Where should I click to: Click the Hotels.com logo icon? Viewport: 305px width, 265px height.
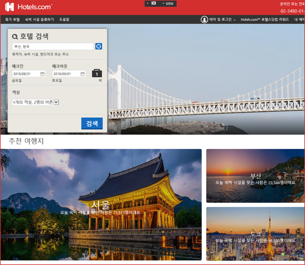[10, 6]
